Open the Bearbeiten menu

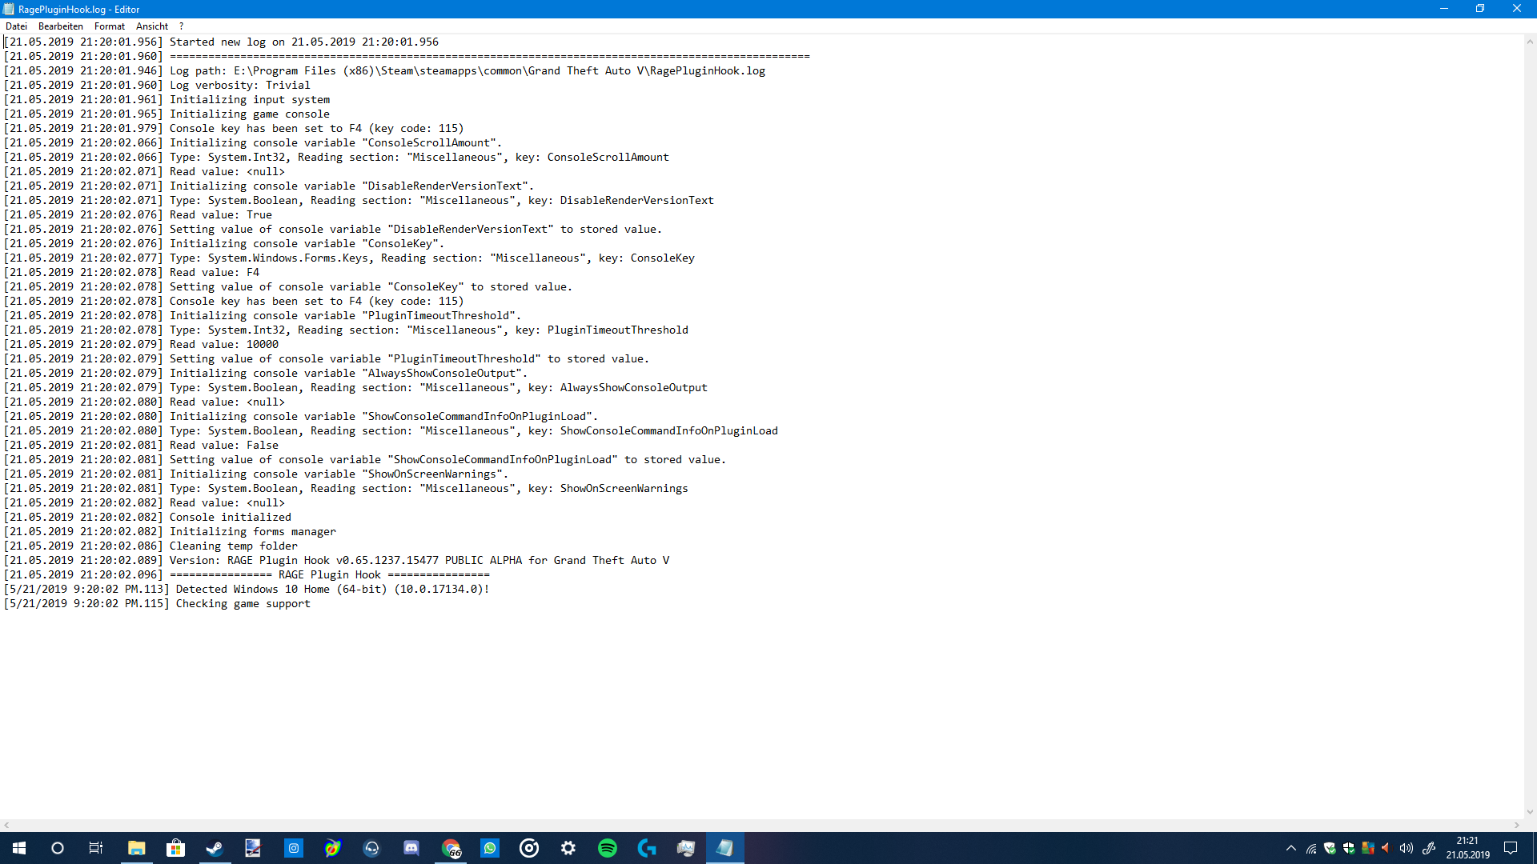(60, 26)
